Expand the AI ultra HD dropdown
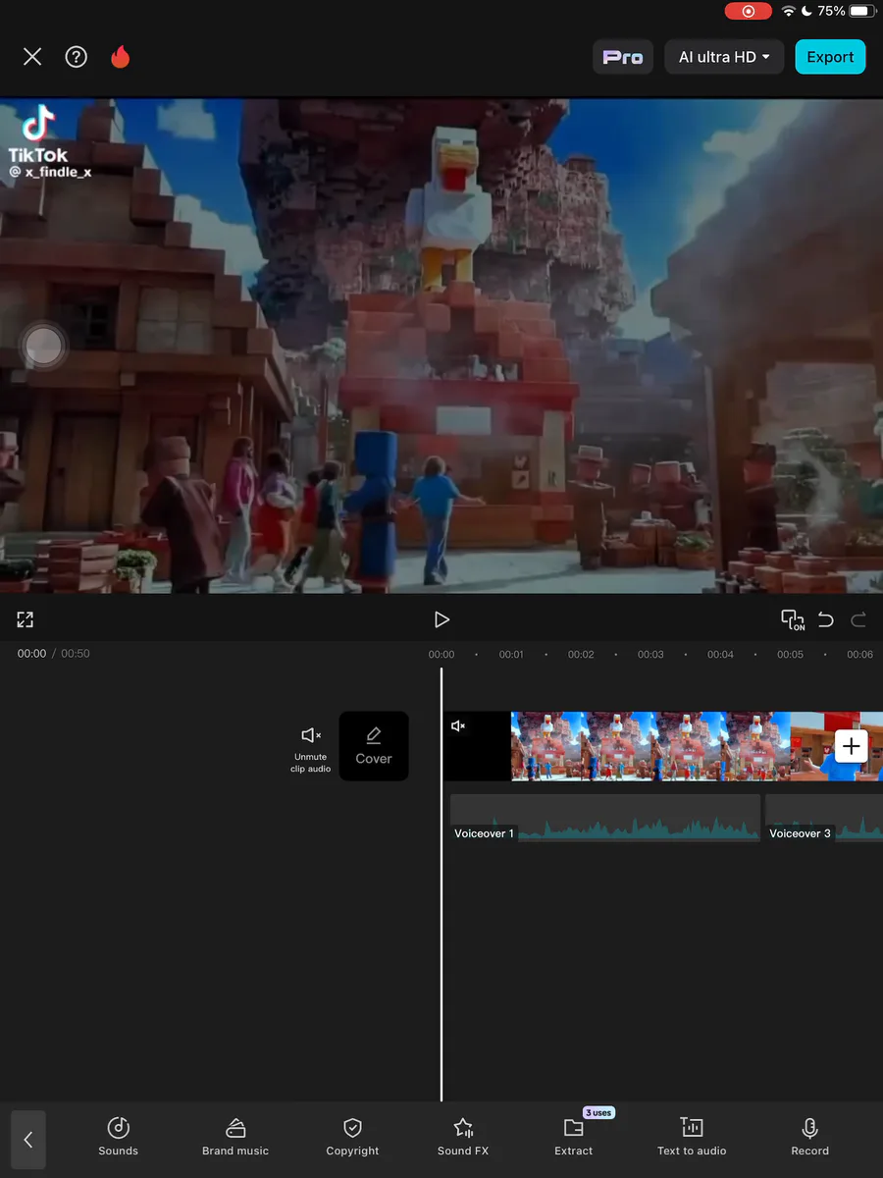The image size is (883, 1178). [724, 57]
